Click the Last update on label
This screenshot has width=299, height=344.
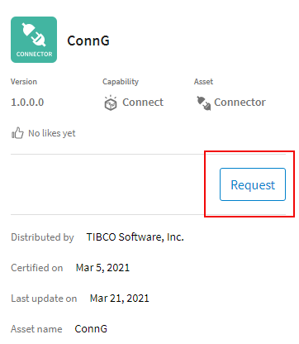[x=44, y=299]
